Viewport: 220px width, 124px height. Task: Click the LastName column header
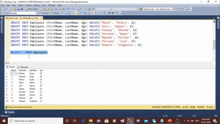tap(33, 70)
